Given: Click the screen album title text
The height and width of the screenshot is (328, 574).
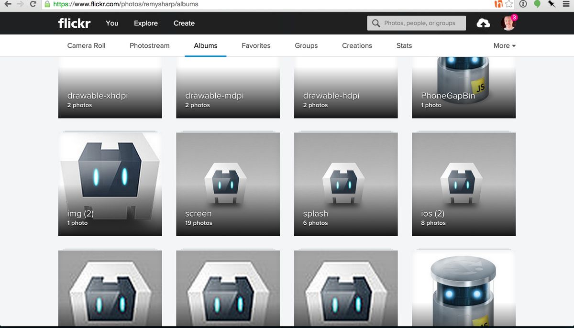Looking at the screenshot, I should click(199, 214).
